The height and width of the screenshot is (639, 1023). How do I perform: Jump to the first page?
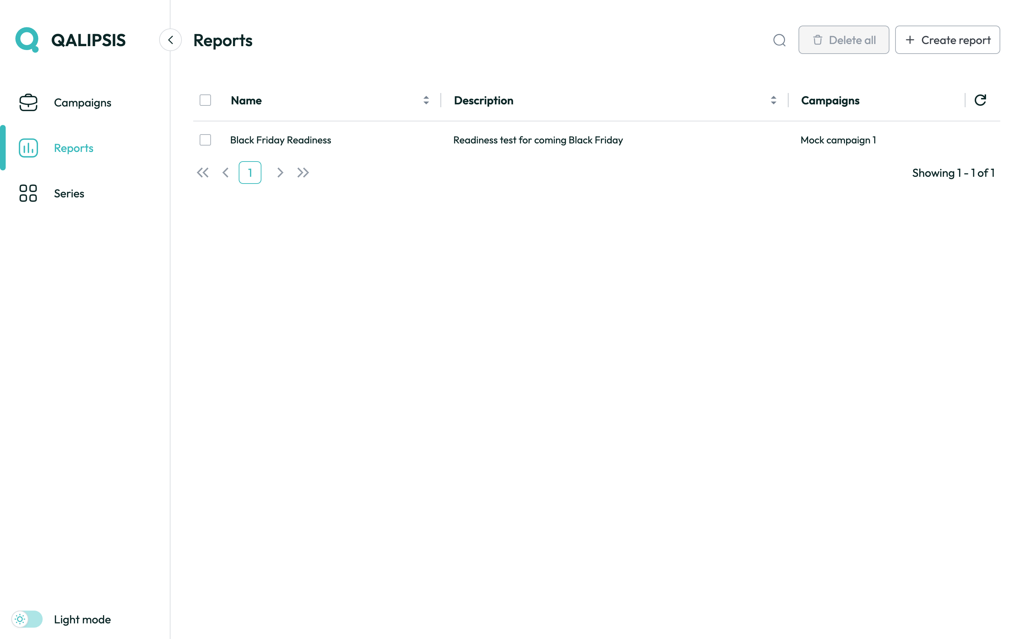coord(203,173)
